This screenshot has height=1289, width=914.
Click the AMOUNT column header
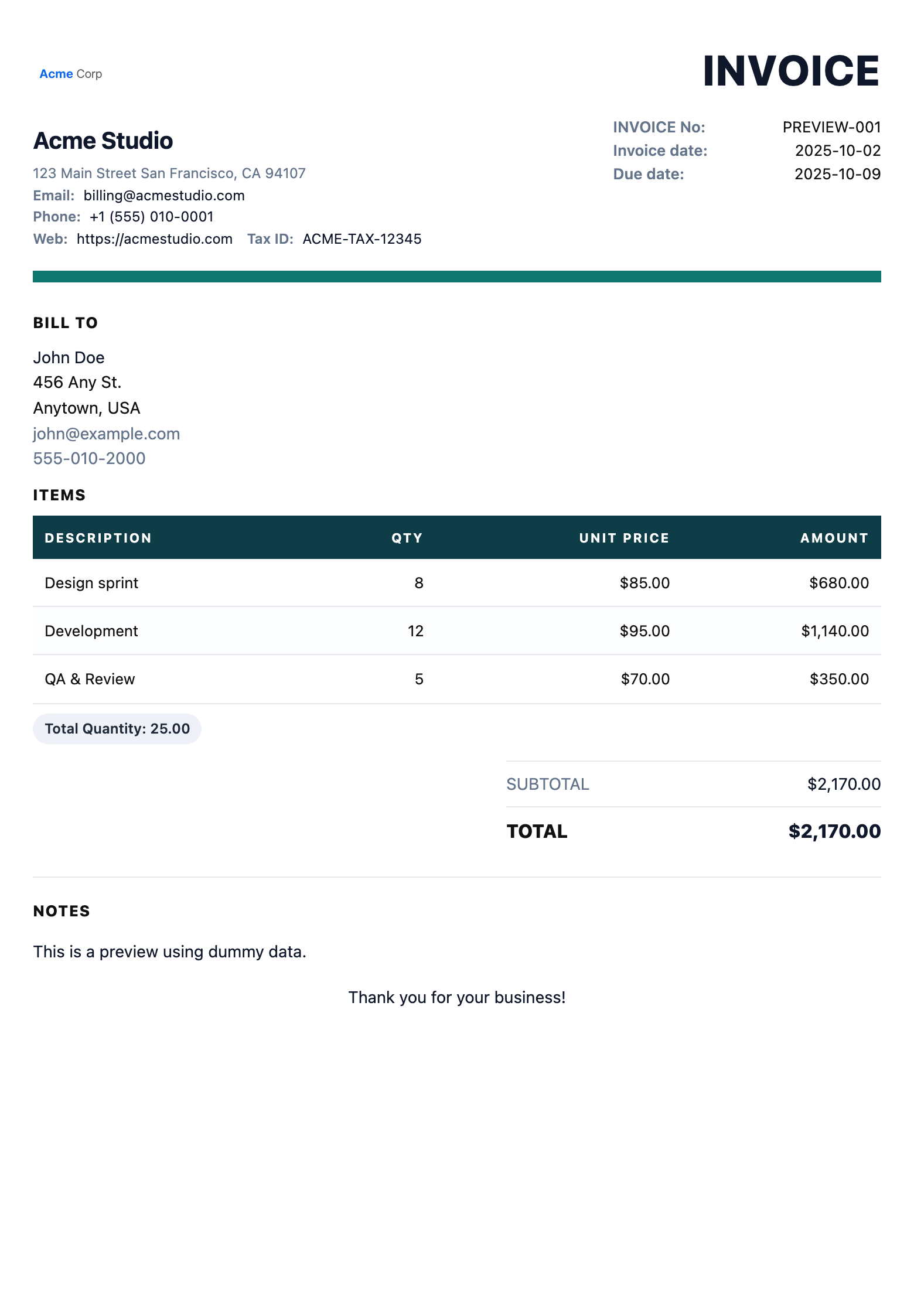pyautogui.click(x=834, y=538)
